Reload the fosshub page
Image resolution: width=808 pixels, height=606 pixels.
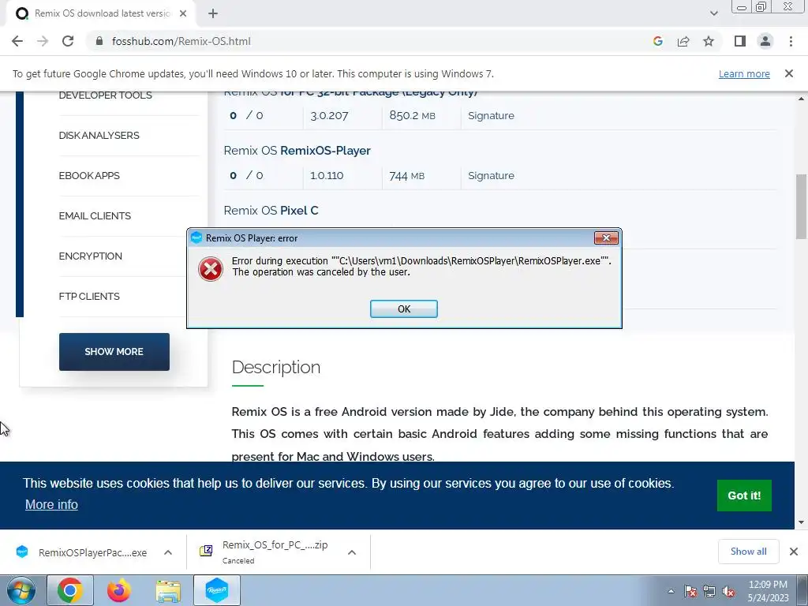click(68, 41)
